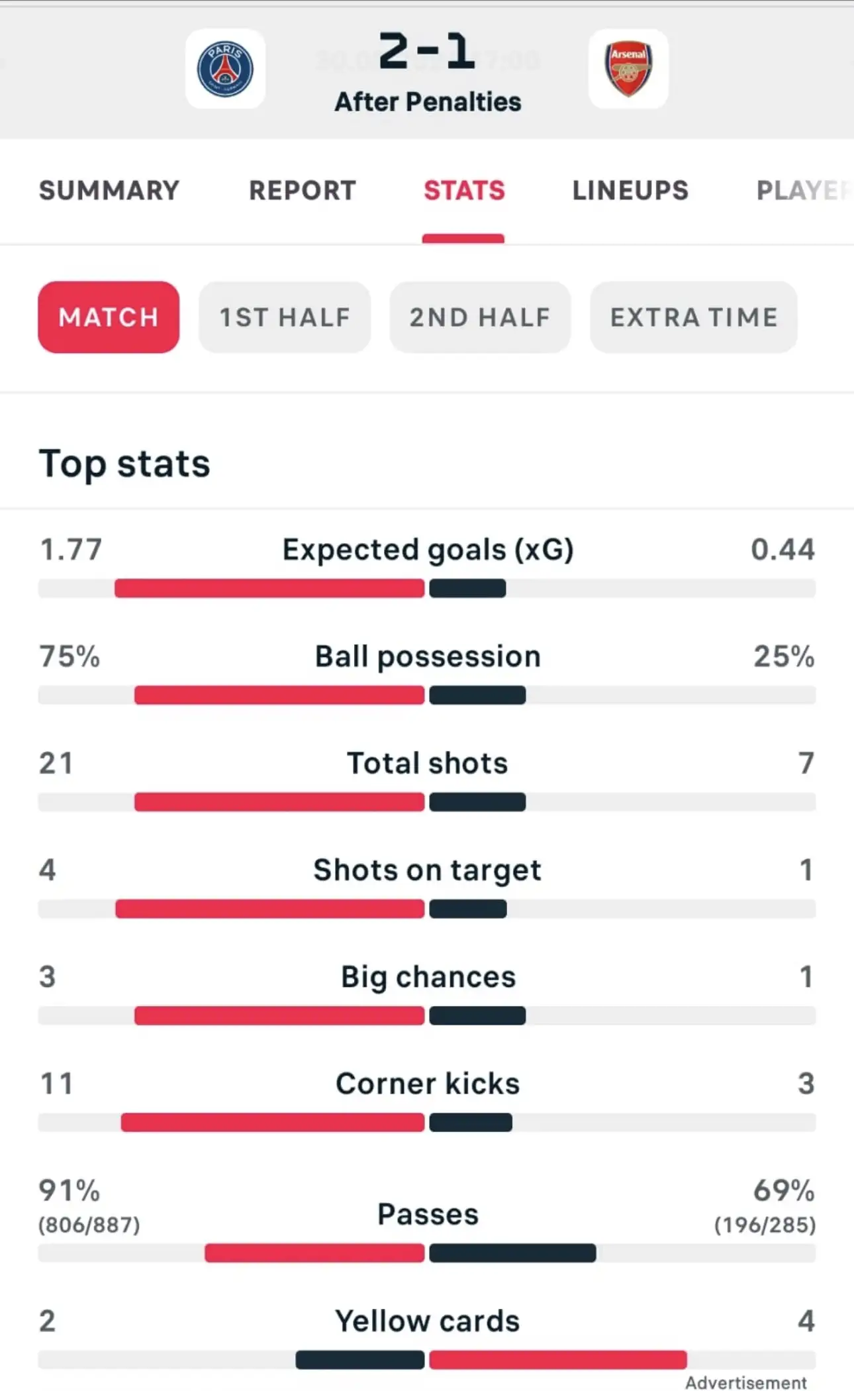Tap the Big chances stat label
The image size is (854, 1391).
428,978
